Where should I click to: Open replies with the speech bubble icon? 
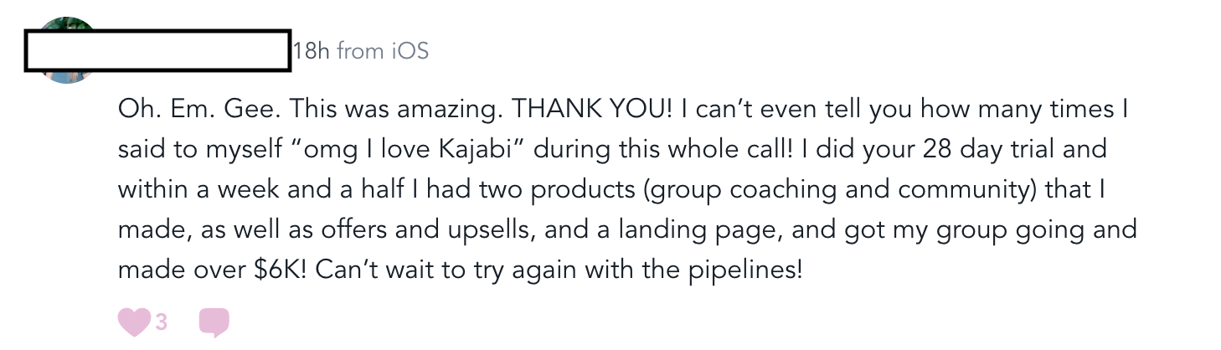click(214, 322)
